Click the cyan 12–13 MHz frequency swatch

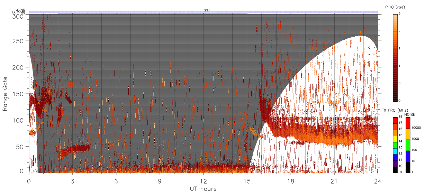[x=395, y=151]
